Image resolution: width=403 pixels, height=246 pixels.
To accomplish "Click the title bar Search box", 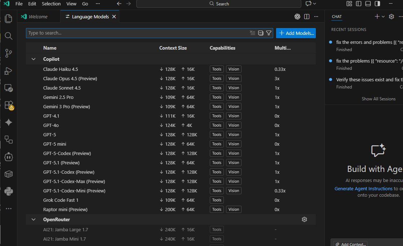I will (x=219, y=4).
